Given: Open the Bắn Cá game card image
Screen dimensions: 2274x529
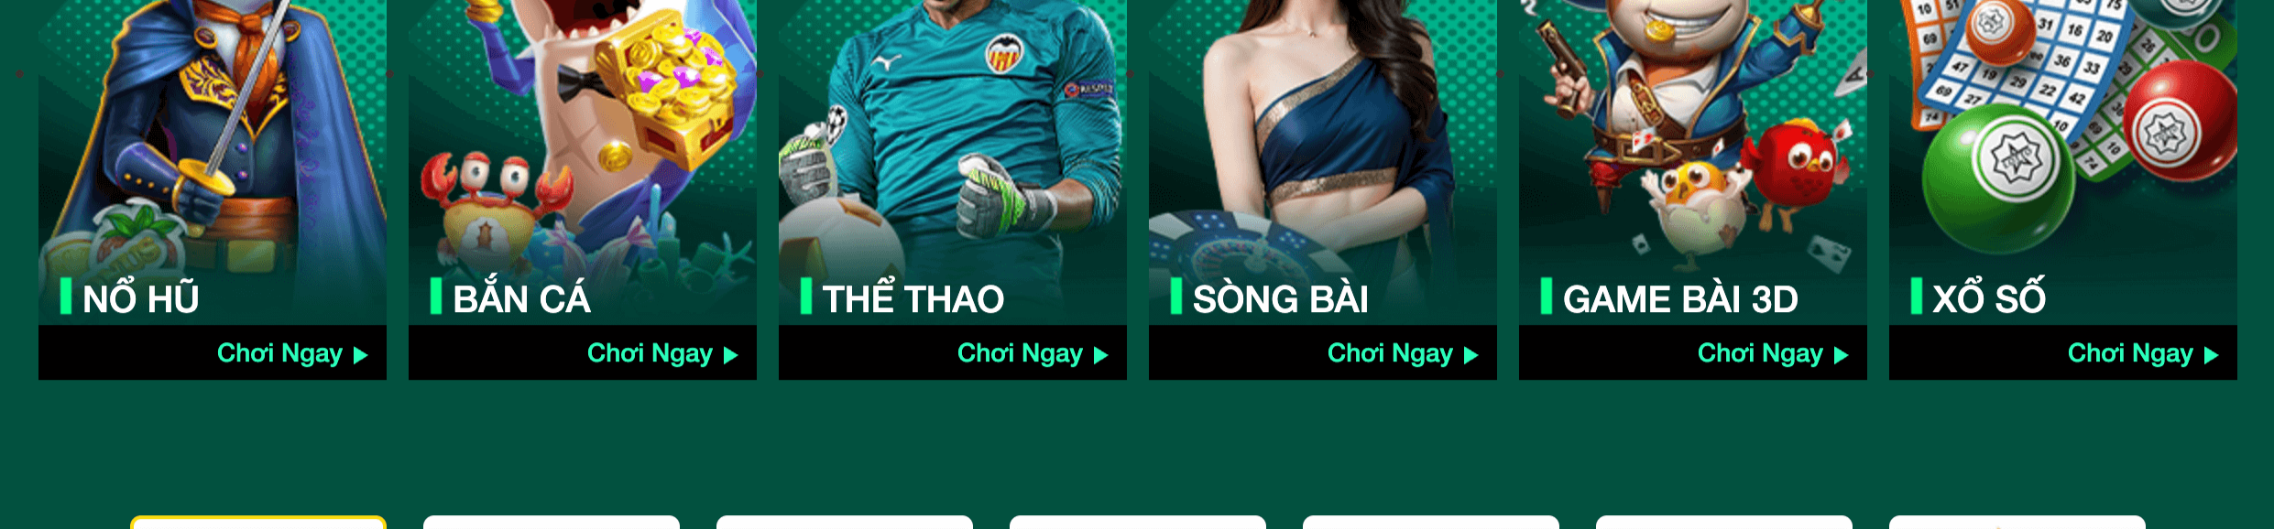Looking at the screenshot, I should [583, 162].
